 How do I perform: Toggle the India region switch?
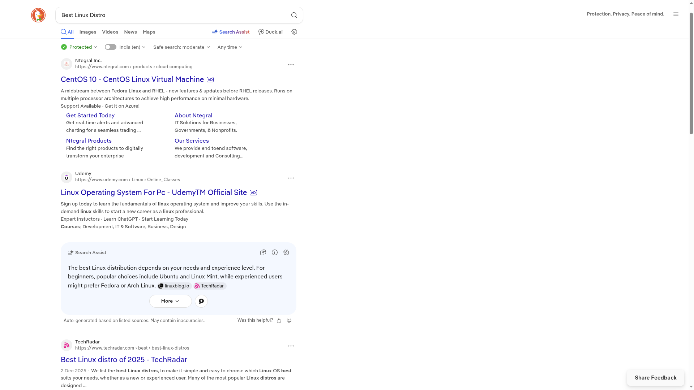[110, 47]
